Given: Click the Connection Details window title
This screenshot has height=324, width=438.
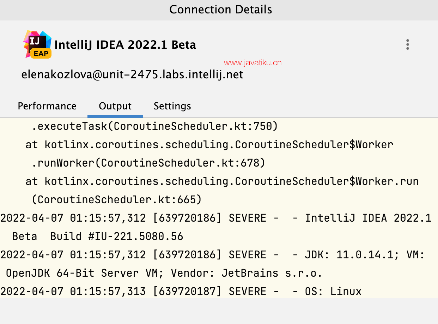Looking at the screenshot, I should pyautogui.click(x=220, y=10).
